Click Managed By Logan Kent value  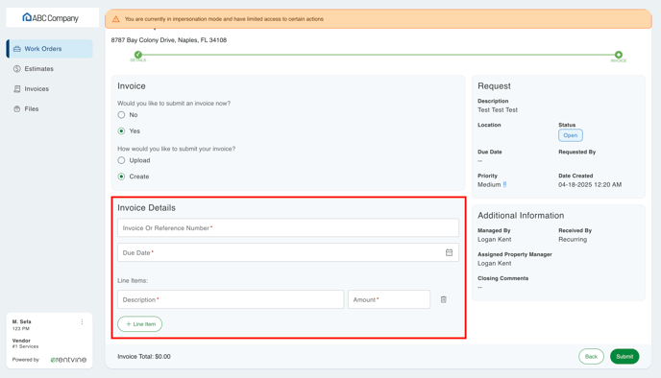[x=494, y=239]
